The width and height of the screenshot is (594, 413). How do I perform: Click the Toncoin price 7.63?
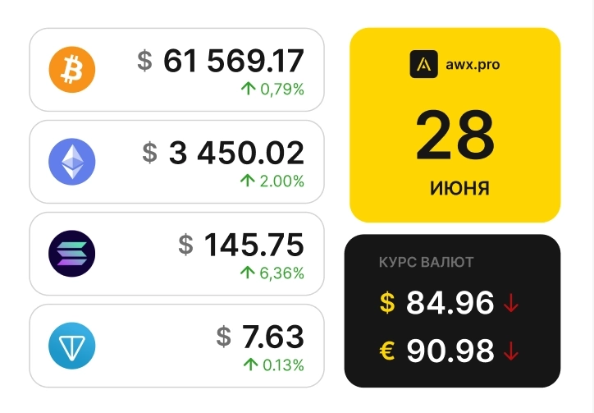pyautogui.click(x=272, y=336)
